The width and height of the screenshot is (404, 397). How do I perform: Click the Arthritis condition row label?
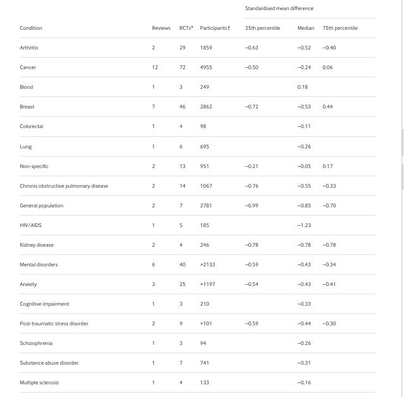pyautogui.click(x=29, y=48)
